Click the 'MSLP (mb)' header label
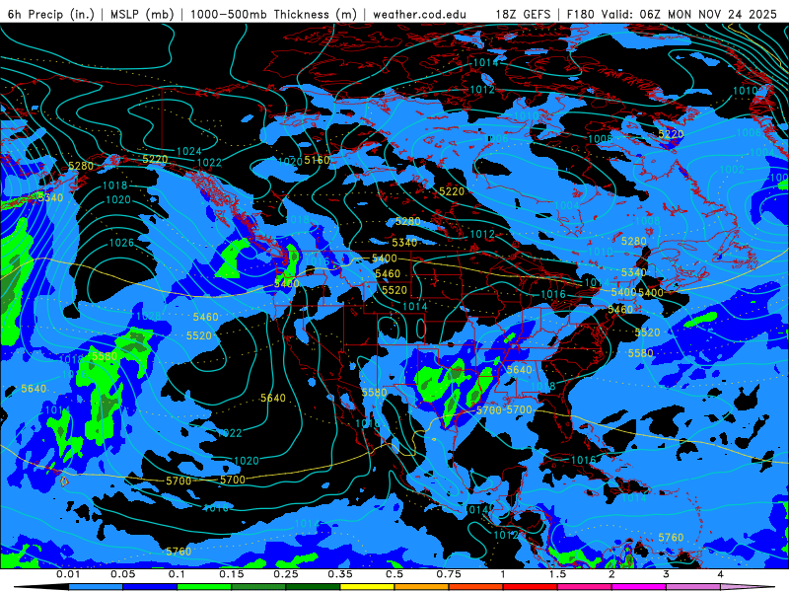789x592 pixels. click(x=140, y=14)
